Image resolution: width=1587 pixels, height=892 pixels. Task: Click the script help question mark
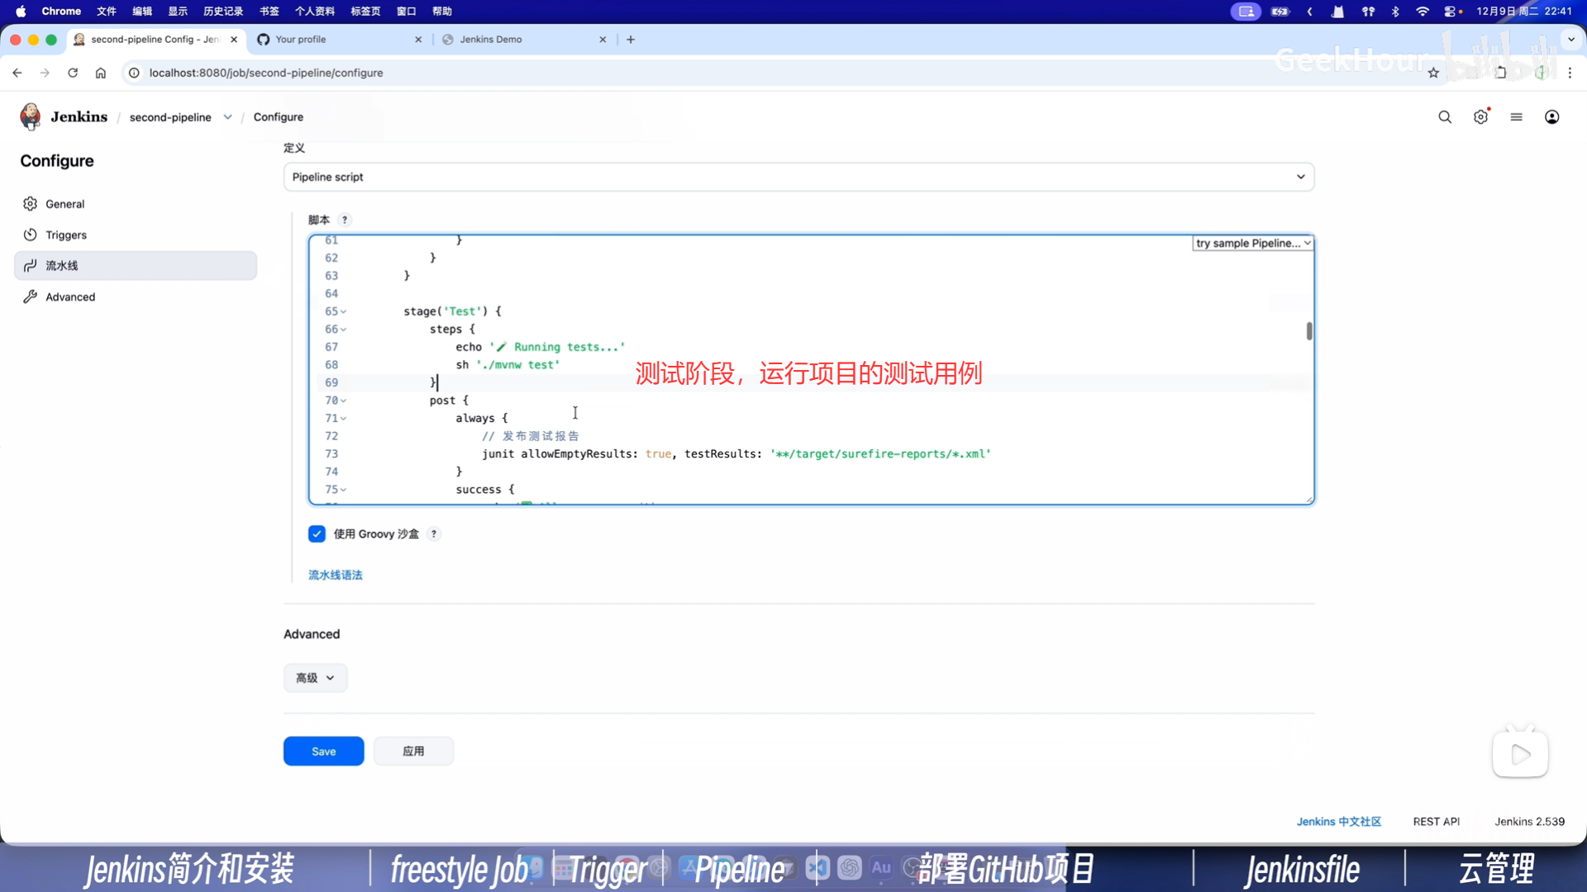click(x=345, y=220)
